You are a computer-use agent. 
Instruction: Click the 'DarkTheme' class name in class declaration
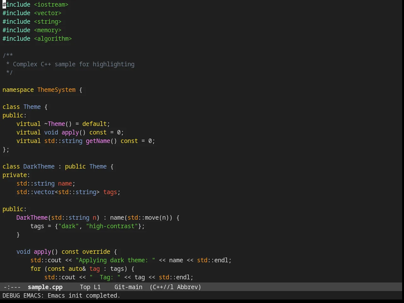click(x=39, y=166)
